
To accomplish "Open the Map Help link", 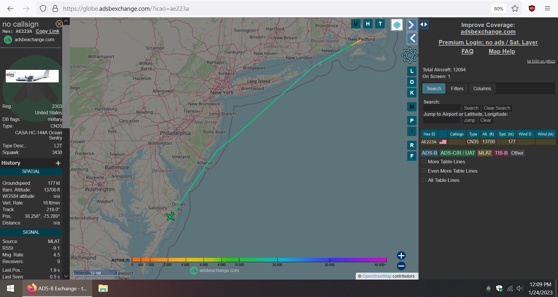I will tap(502, 51).
